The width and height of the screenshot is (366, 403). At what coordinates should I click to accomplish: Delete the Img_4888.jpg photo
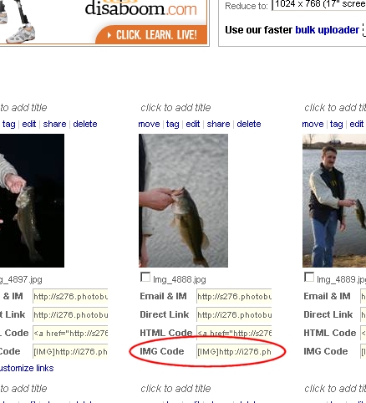point(249,124)
